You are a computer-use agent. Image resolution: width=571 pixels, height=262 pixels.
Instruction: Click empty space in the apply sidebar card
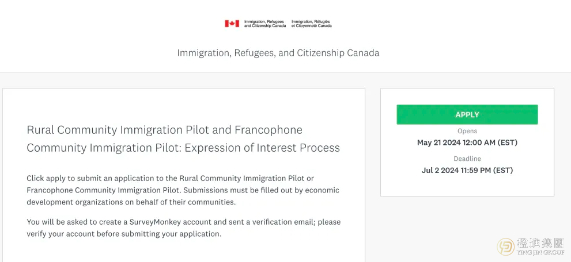point(467,186)
